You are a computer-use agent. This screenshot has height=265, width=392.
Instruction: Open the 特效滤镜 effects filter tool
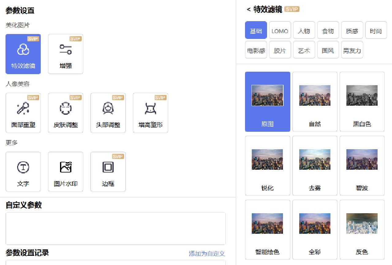[23, 54]
